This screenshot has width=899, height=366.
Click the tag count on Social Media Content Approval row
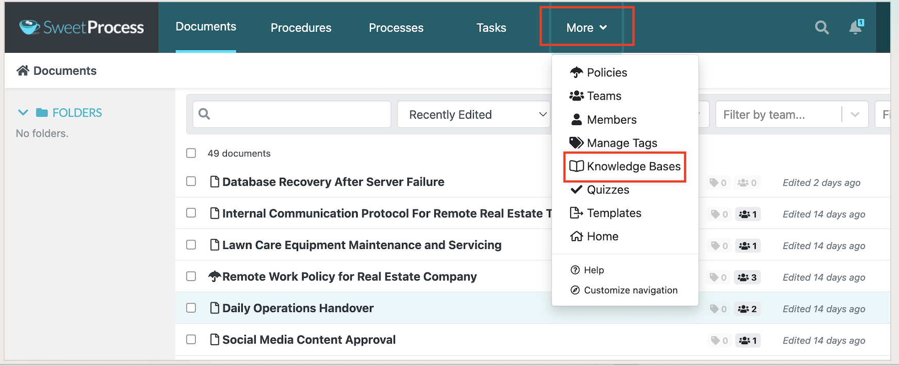(719, 340)
